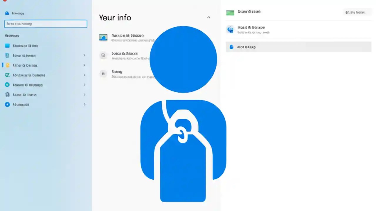The width and height of the screenshot is (376, 211).
Task: Select the blue System icon in the sidebar
Action: [7, 46]
